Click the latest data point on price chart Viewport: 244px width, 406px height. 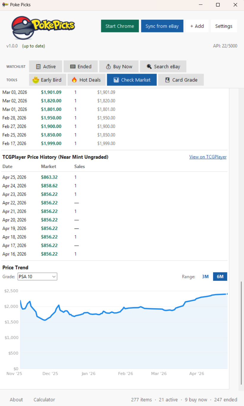pos(227,294)
